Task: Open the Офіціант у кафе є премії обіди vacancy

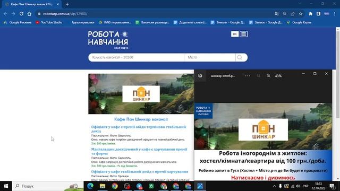Action: pyautogui.click(x=139, y=129)
